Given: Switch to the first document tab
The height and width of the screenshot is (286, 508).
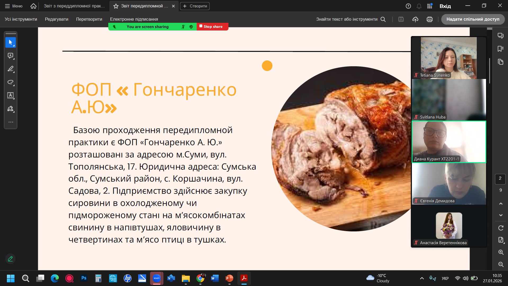Looking at the screenshot, I should 74,6.
